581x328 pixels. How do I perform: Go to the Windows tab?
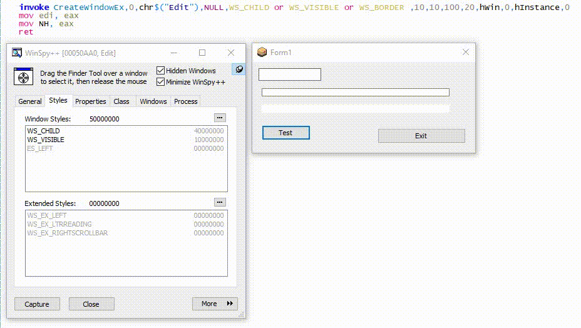(x=153, y=101)
